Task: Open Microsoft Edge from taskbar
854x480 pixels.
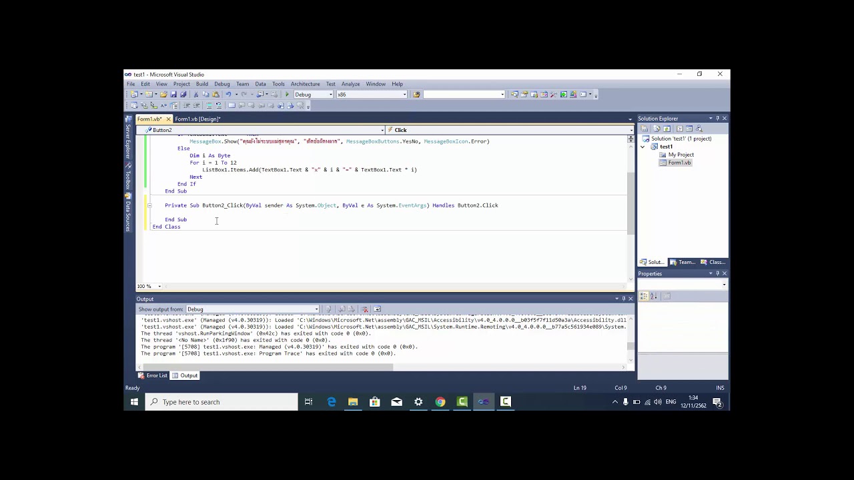Action: coord(332,402)
